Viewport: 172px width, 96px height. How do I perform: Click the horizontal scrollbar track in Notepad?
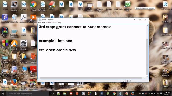[91, 78]
